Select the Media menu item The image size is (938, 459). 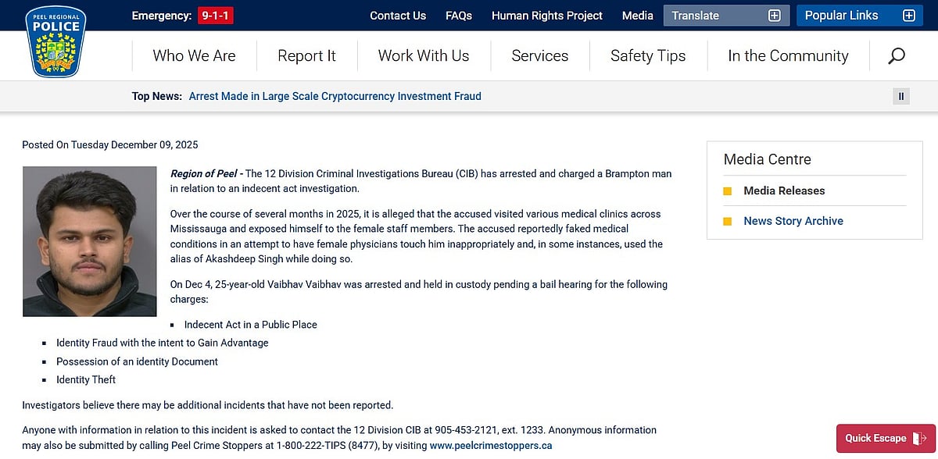(637, 15)
